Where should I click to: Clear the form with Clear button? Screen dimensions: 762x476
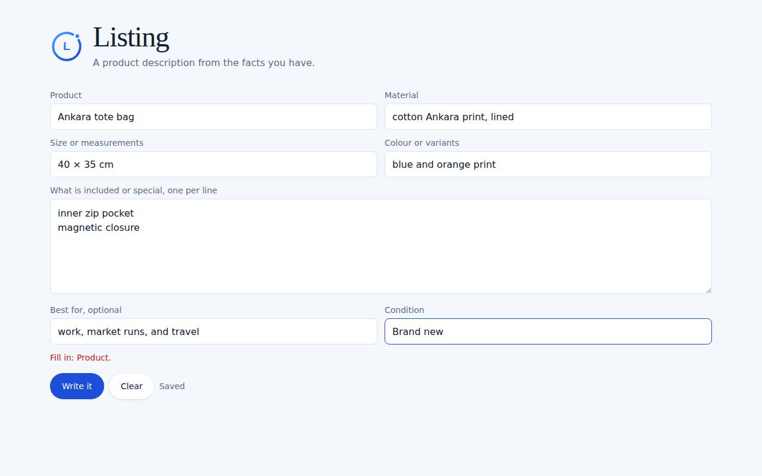click(132, 386)
